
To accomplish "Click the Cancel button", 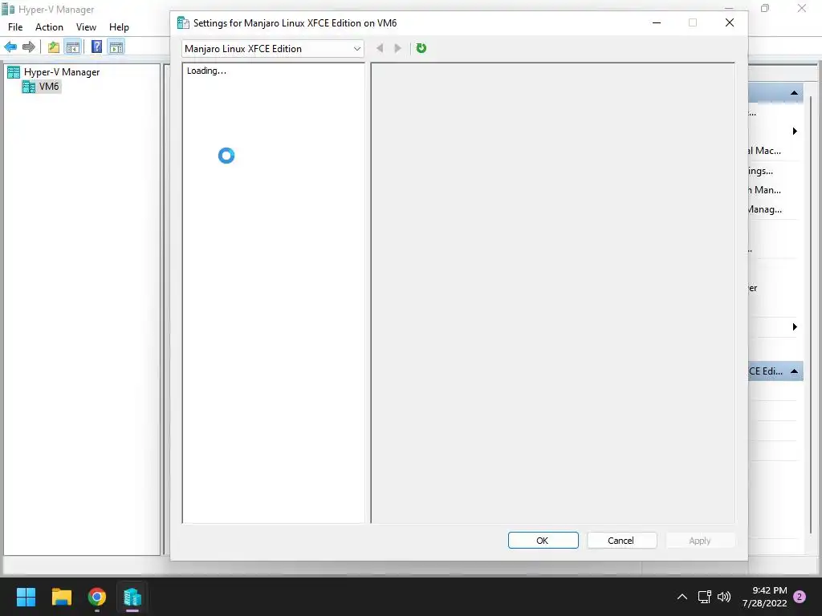I will coord(622,541).
